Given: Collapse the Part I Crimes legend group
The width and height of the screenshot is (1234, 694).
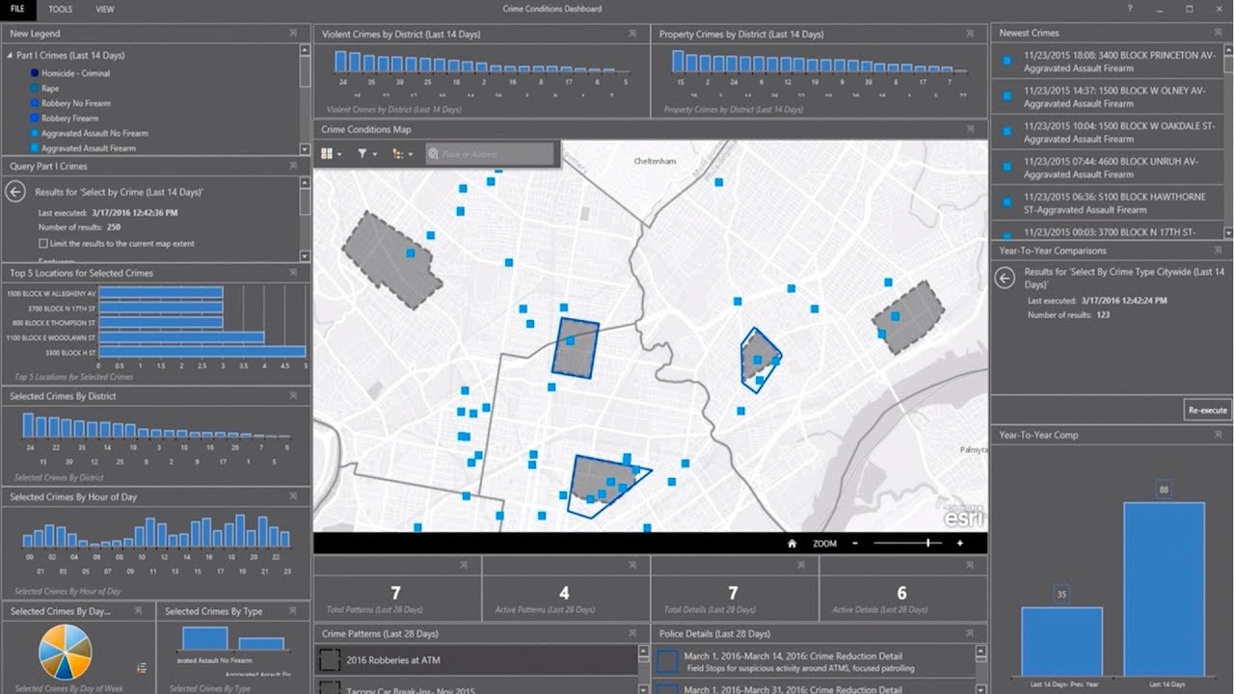Looking at the screenshot, I should click(x=10, y=56).
